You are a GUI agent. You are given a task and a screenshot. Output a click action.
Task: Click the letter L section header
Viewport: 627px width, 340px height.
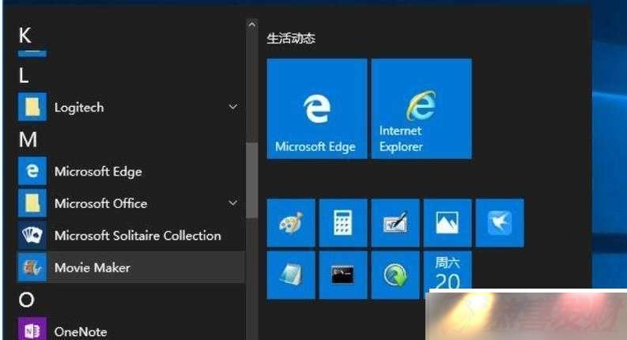click(x=24, y=76)
